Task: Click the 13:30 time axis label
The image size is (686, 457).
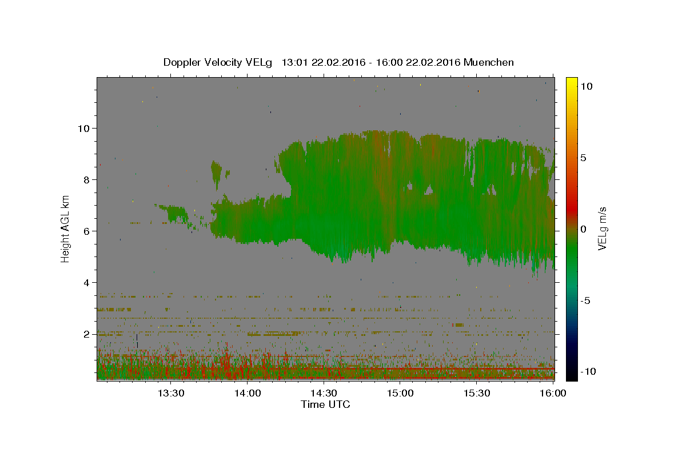Action: click(170, 393)
